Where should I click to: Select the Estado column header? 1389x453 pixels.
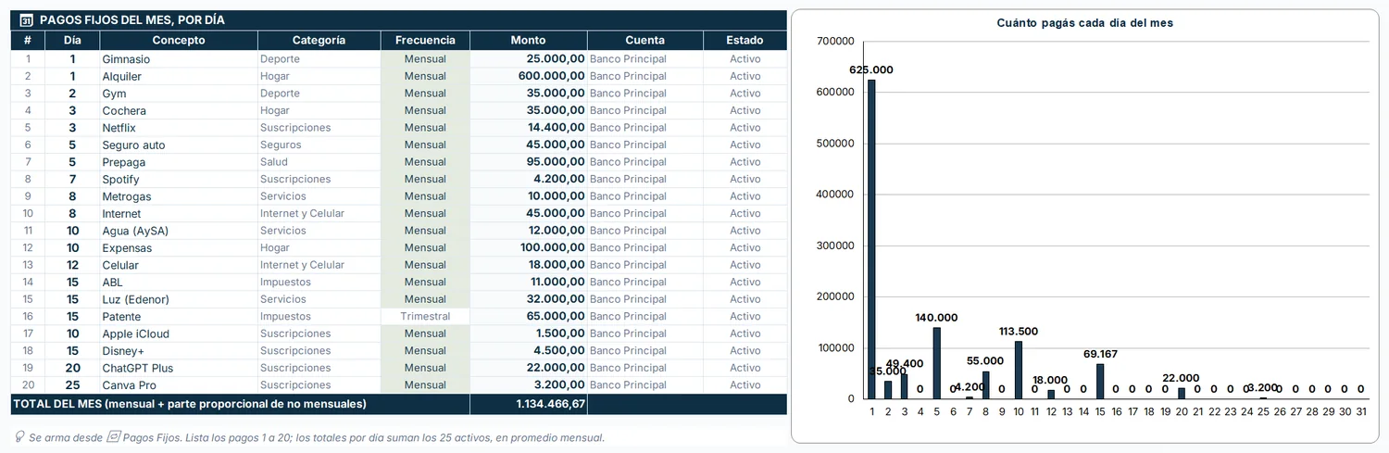tap(745, 40)
